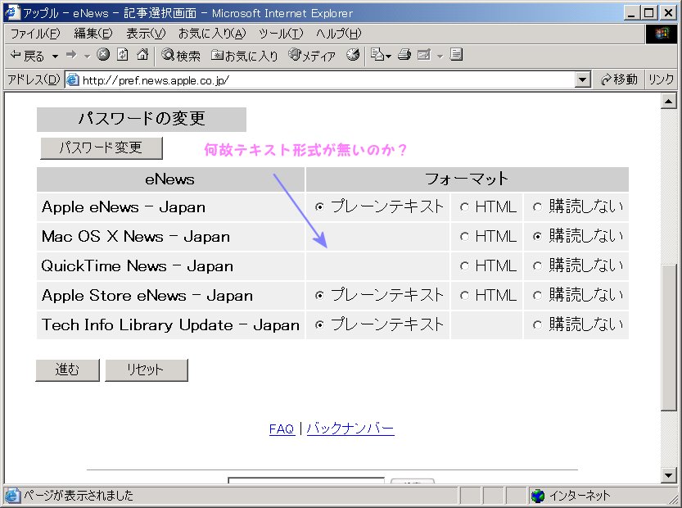Click the 'フォーマット' column header
The width and height of the screenshot is (682, 508).
467,179
